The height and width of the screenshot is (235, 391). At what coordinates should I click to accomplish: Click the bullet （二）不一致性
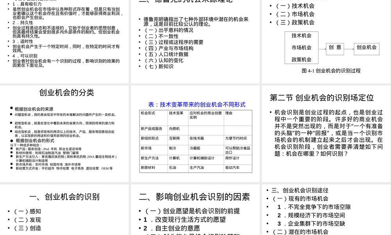(x=161, y=36)
